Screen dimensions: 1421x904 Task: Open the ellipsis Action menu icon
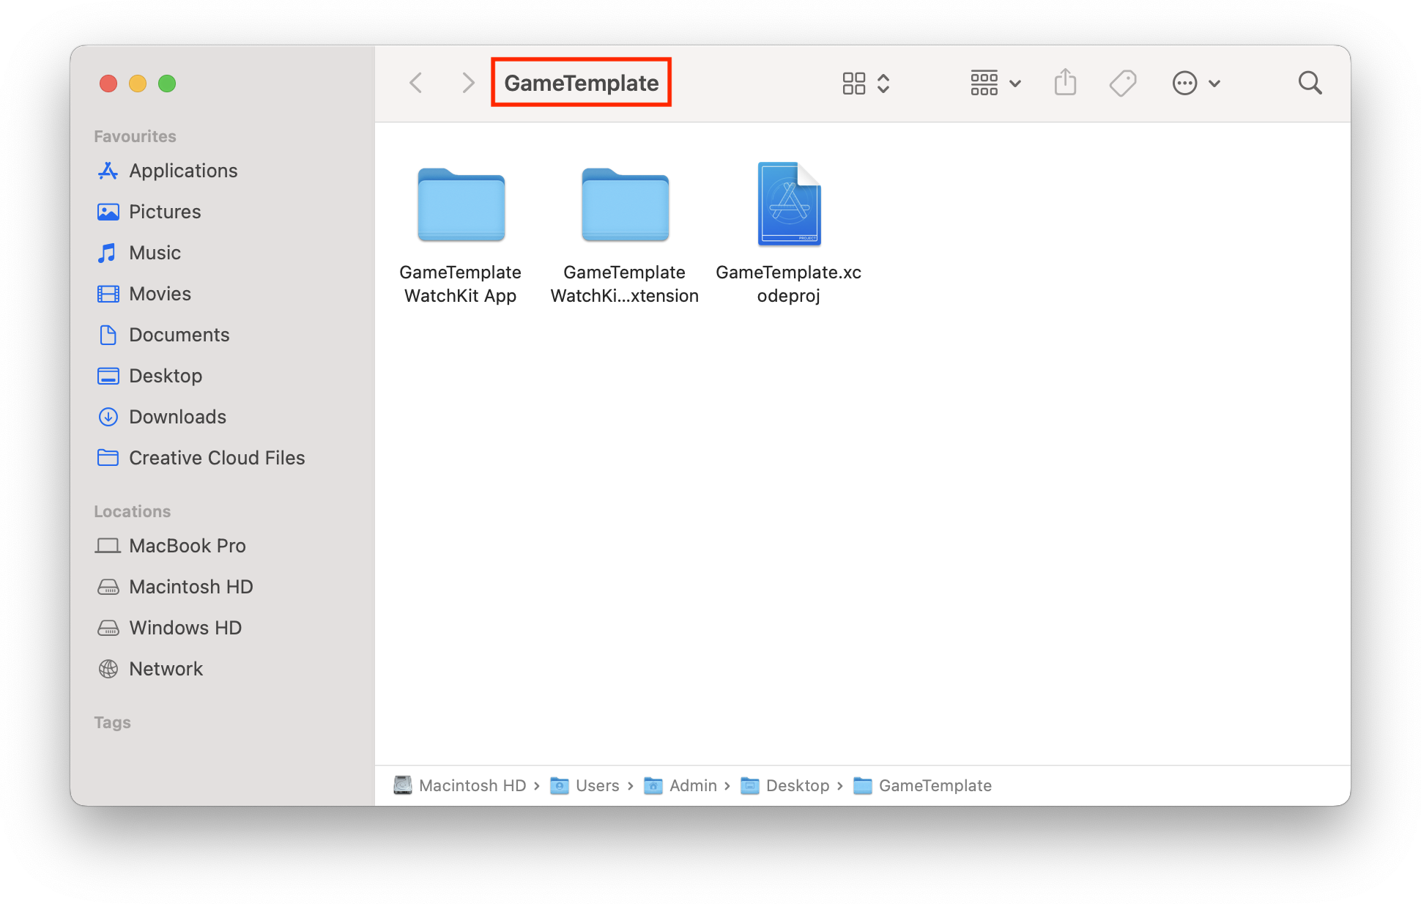click(x=1184, y=84)
